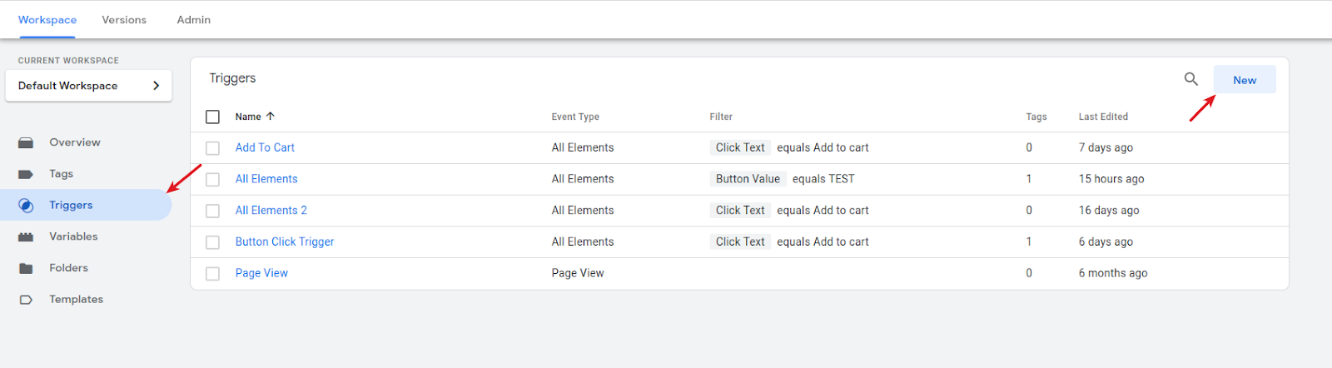The width and height of the screenshot is (1332, 368).
Task: Click the Folders icon in sidebar
Action: click(x=26, y=268)
